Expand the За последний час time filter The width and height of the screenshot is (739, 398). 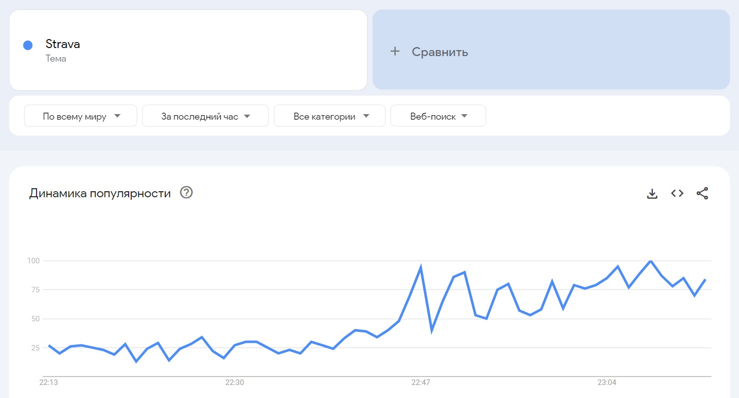(x=205, y=116)
